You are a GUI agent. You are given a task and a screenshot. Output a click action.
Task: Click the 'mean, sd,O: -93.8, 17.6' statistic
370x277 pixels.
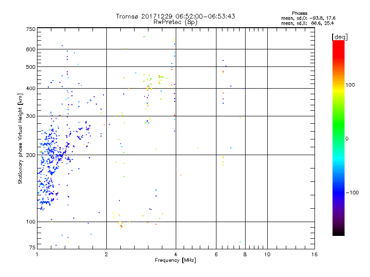click(308, 18)
